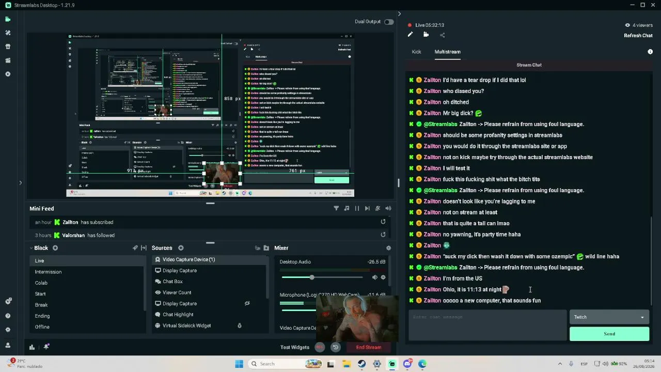The image size is (661, 372).
Task: Mute event sounds with the Mini Feed speaker icon
Action: (388, 208)
